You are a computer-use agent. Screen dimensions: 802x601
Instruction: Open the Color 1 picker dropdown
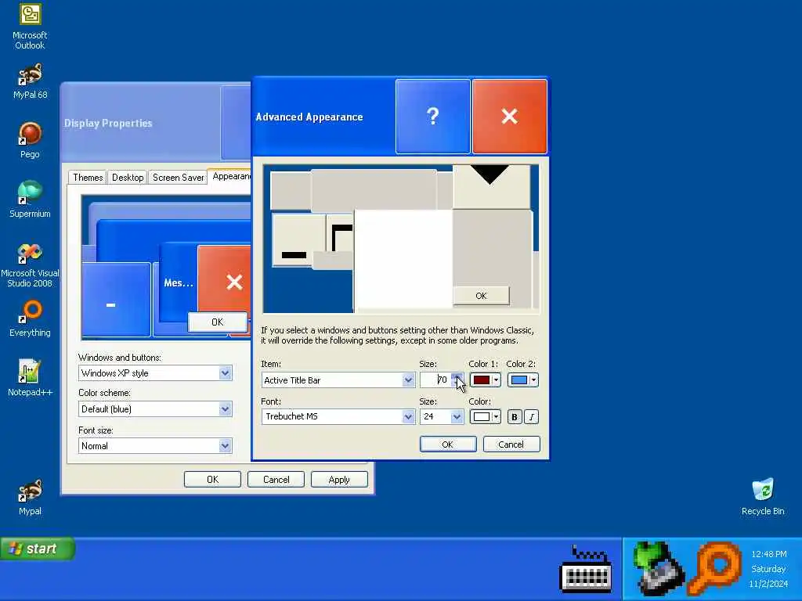(x=485, y=380)
